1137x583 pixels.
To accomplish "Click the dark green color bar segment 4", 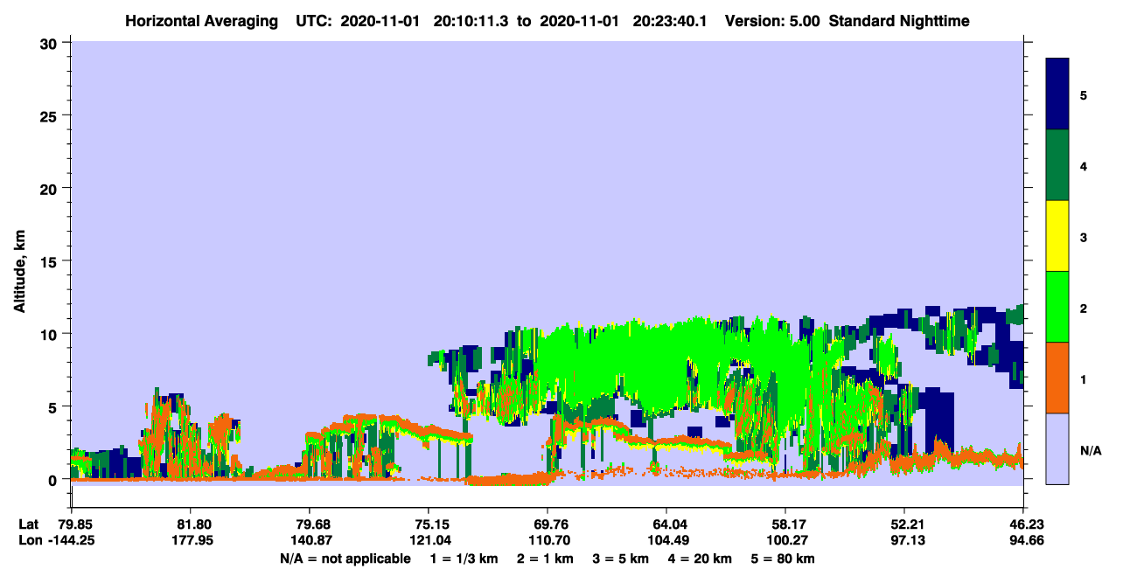I will 1057,165.
